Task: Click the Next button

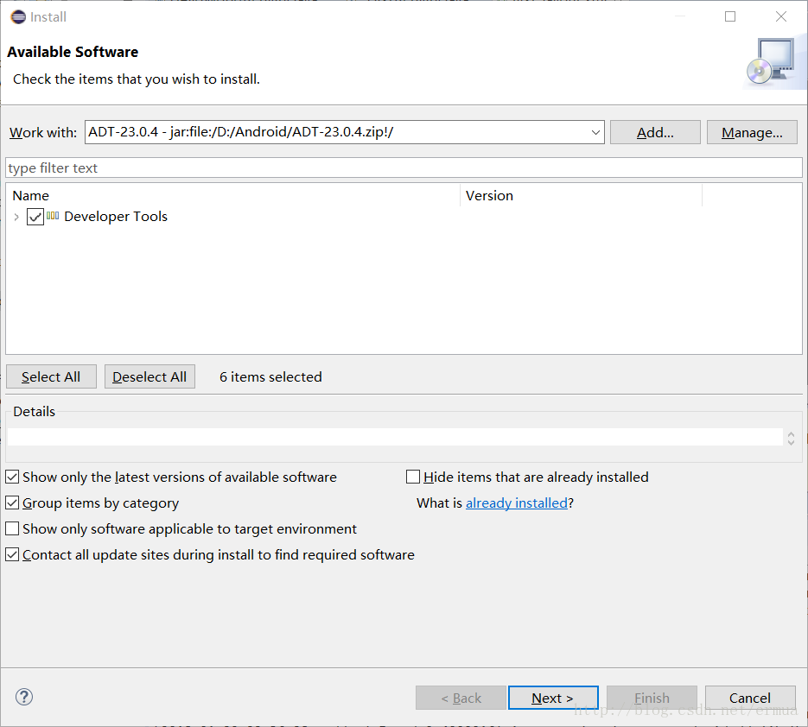Action: (x=553, y=698)
